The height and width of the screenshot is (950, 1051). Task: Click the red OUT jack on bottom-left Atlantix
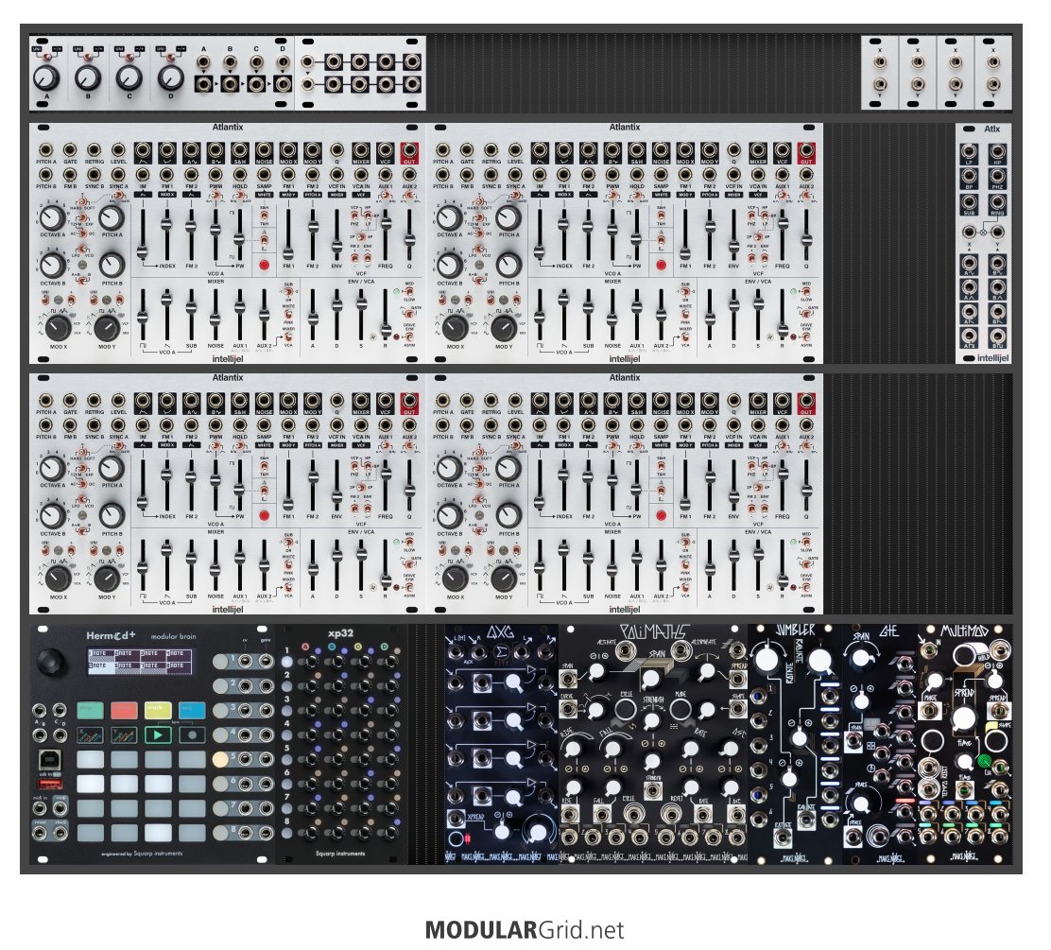click(x=409, y=401)
